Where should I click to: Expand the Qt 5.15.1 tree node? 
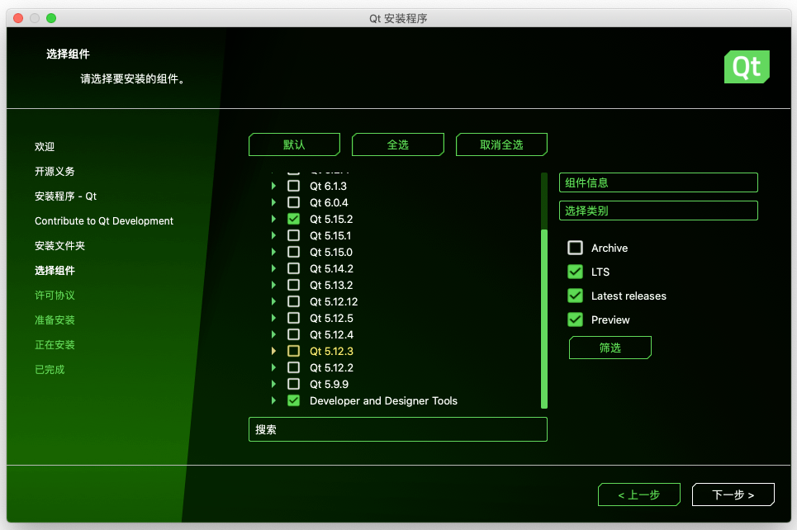pos(273,235)
